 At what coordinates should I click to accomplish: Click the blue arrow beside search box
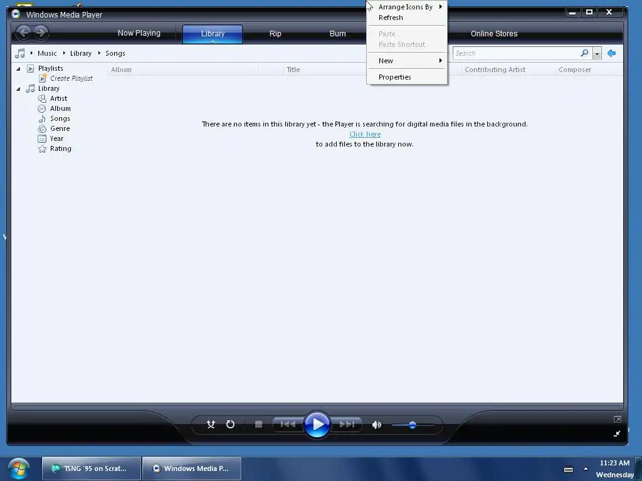612,53
